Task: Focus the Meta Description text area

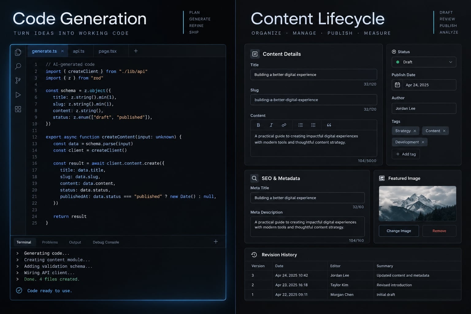Action: [307, 227]
